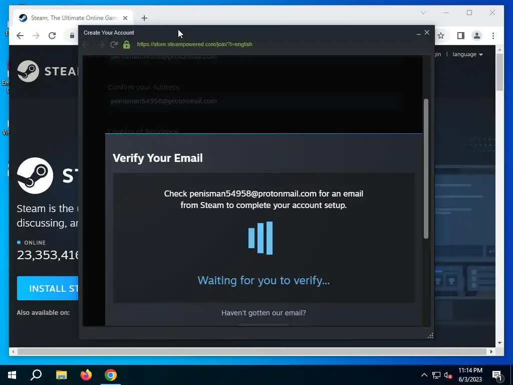
Task: Click the popup resize grip corner
Action: (430, 335)
